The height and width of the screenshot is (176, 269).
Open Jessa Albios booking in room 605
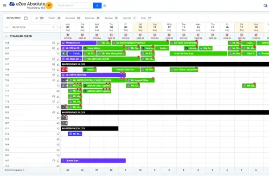pyautogui.click(x=104, y=48)
